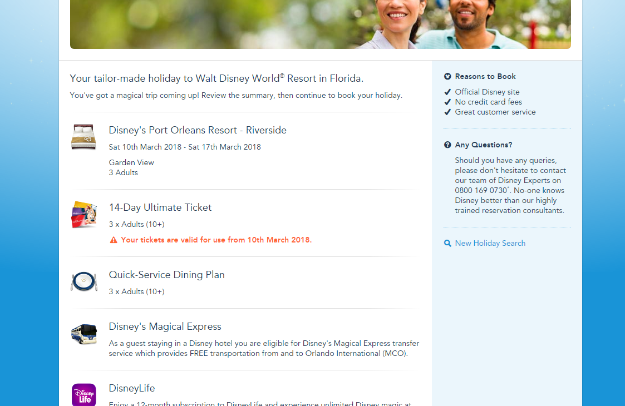Click the Reasons to Book heart icon
This screenshot has height=406, width=625.
tap(447, 77)
